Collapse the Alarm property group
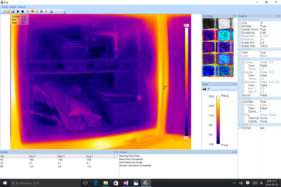281x187 pixels. click(239, 59)
